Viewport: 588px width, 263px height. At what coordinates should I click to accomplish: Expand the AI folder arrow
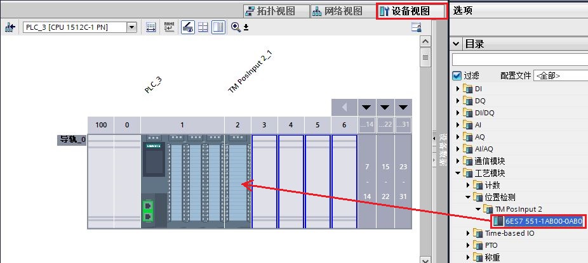pyautogui.click(x=458, y=125)
